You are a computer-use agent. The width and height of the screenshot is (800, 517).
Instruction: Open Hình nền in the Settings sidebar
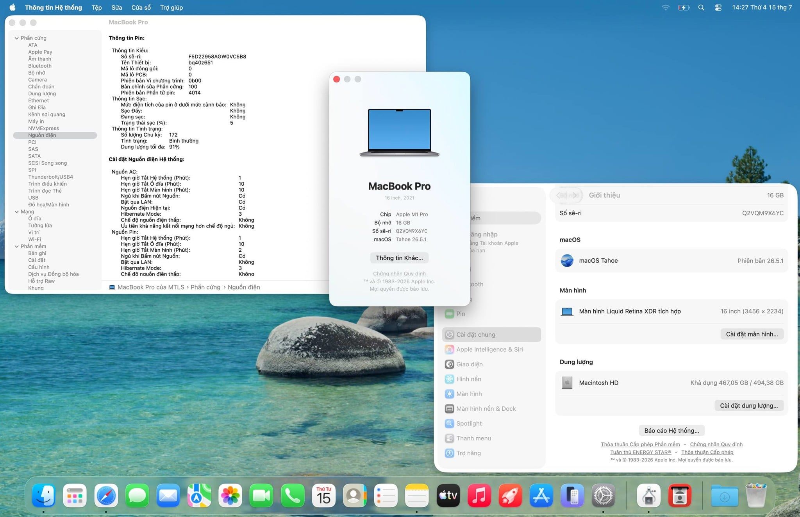tap(491, 379)
